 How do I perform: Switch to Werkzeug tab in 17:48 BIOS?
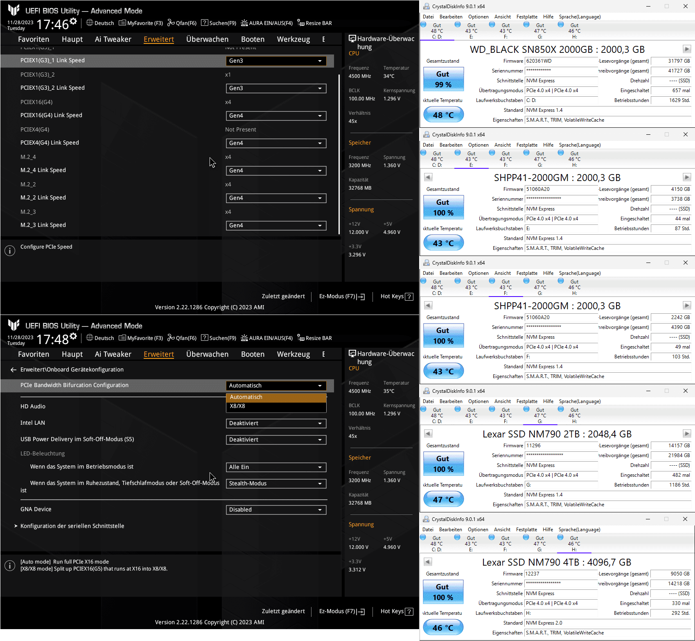click(x=293, y=354)
